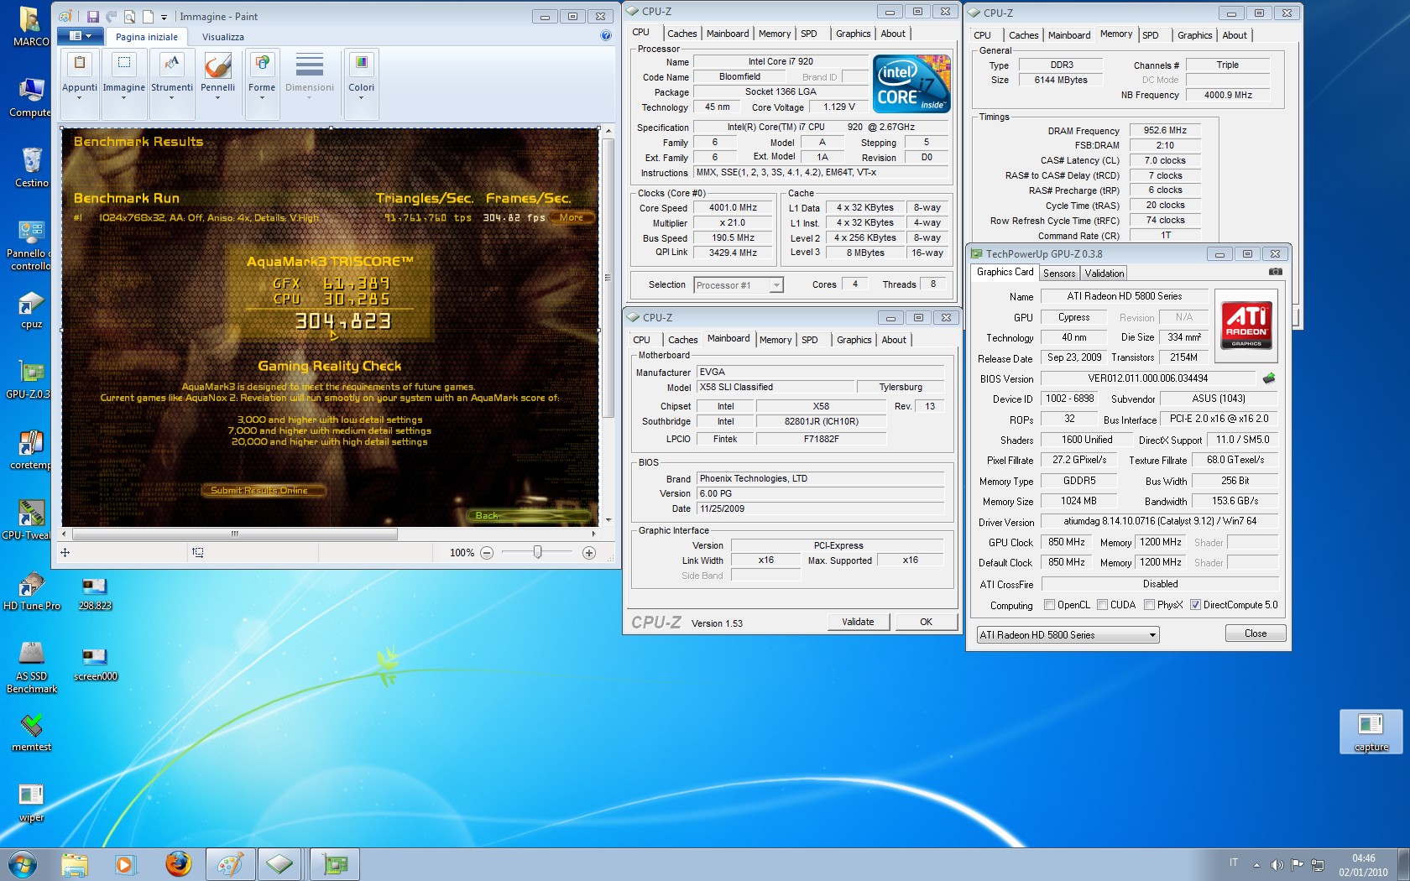Click the Windows Start orb
The width and height of the screenshot is (1410, 881).
(23, 864)
